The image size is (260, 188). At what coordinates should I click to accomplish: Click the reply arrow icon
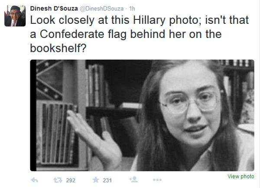(x=35, y=180)
